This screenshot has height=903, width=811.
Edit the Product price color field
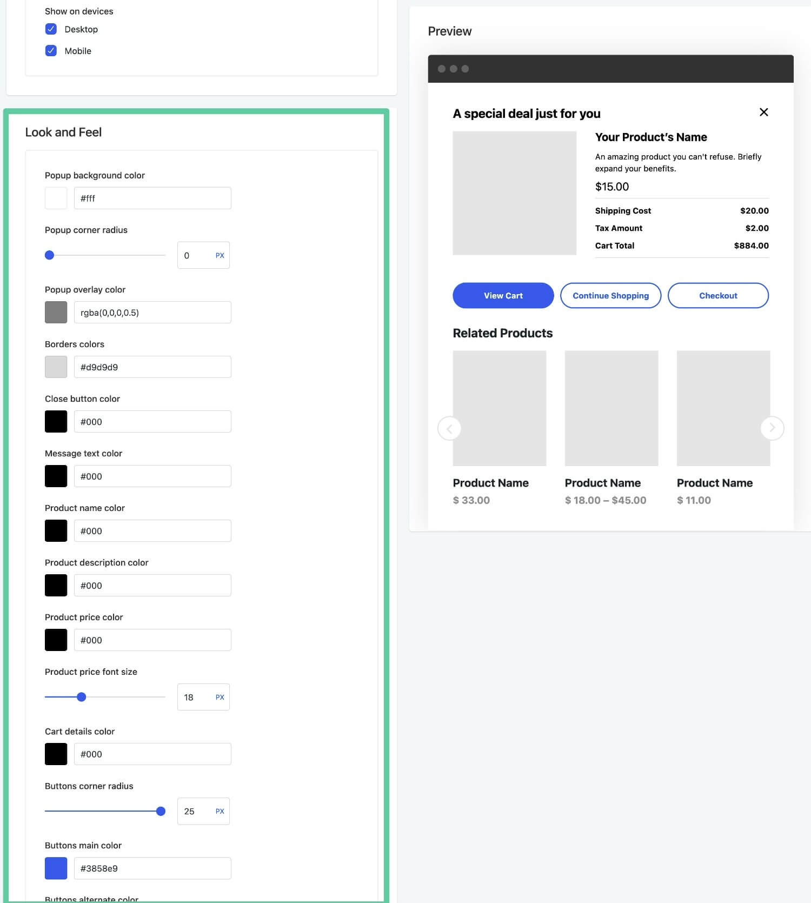coord(152,640)
